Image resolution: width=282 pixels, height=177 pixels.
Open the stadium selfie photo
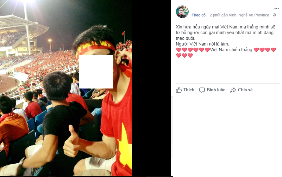tap(66, 88)
